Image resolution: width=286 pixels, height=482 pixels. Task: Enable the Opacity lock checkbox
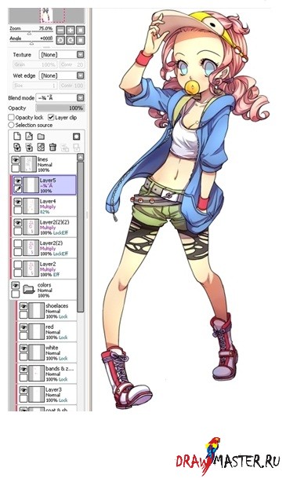[x=11, y=118]
